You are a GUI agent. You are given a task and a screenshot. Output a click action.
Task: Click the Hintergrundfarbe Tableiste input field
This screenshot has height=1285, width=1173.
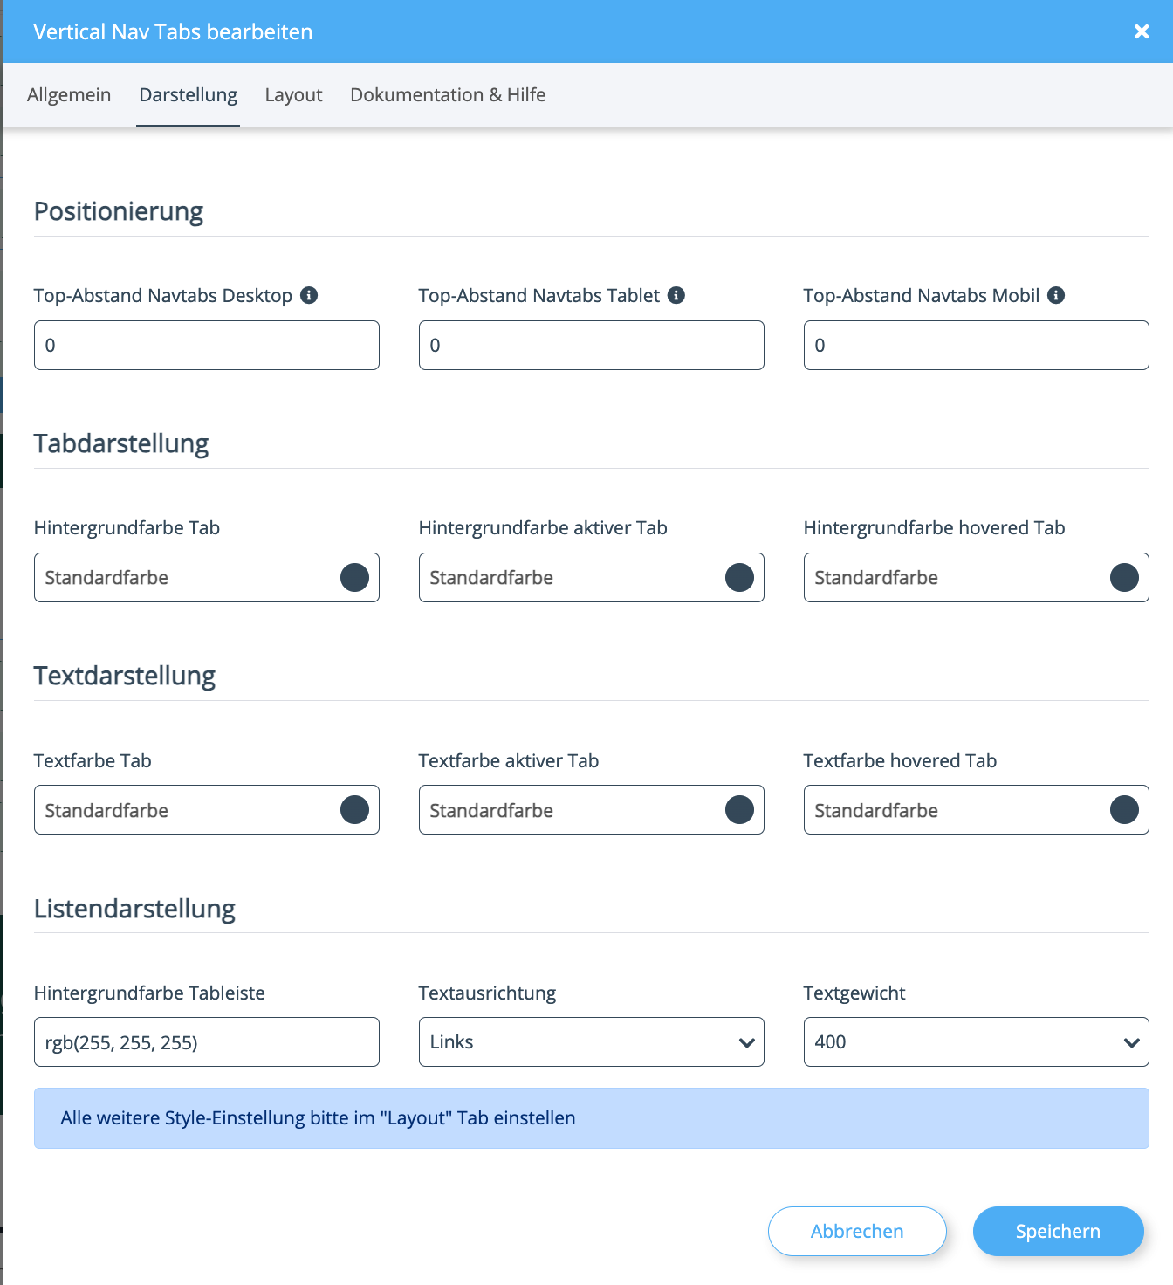[206, 1041]
